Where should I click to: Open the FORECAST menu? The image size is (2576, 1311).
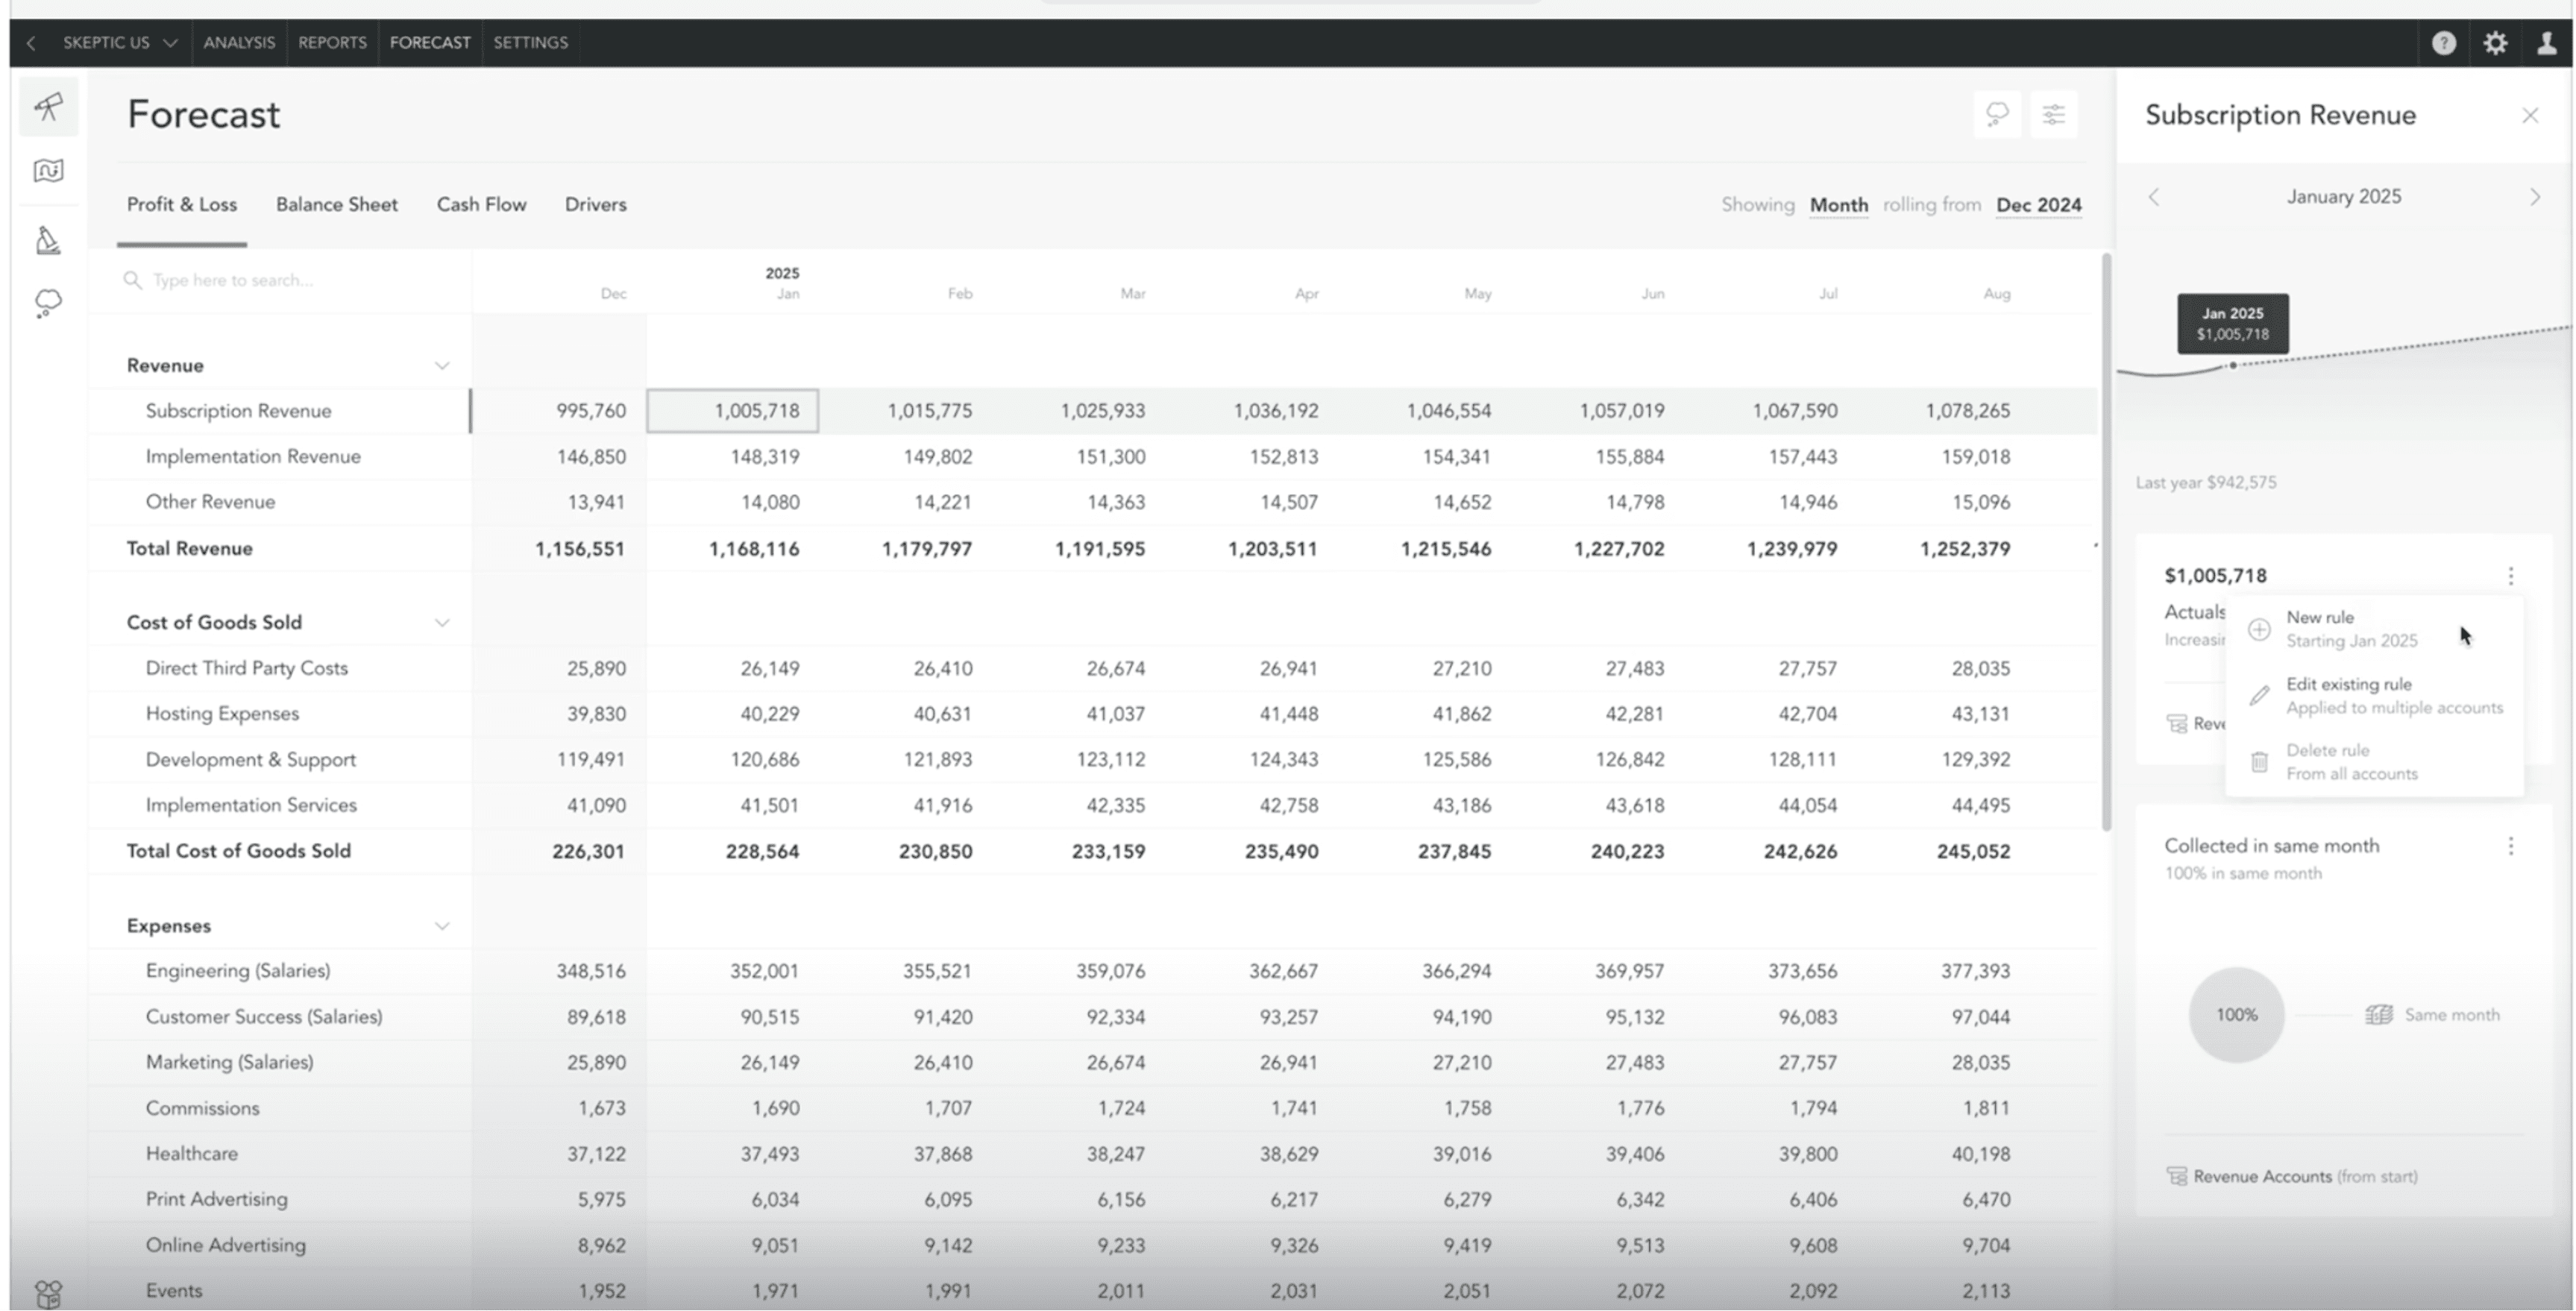coord(430,43)
